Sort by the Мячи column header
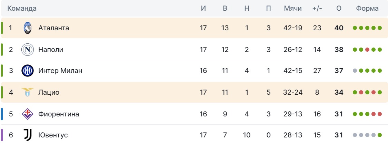 293,9
